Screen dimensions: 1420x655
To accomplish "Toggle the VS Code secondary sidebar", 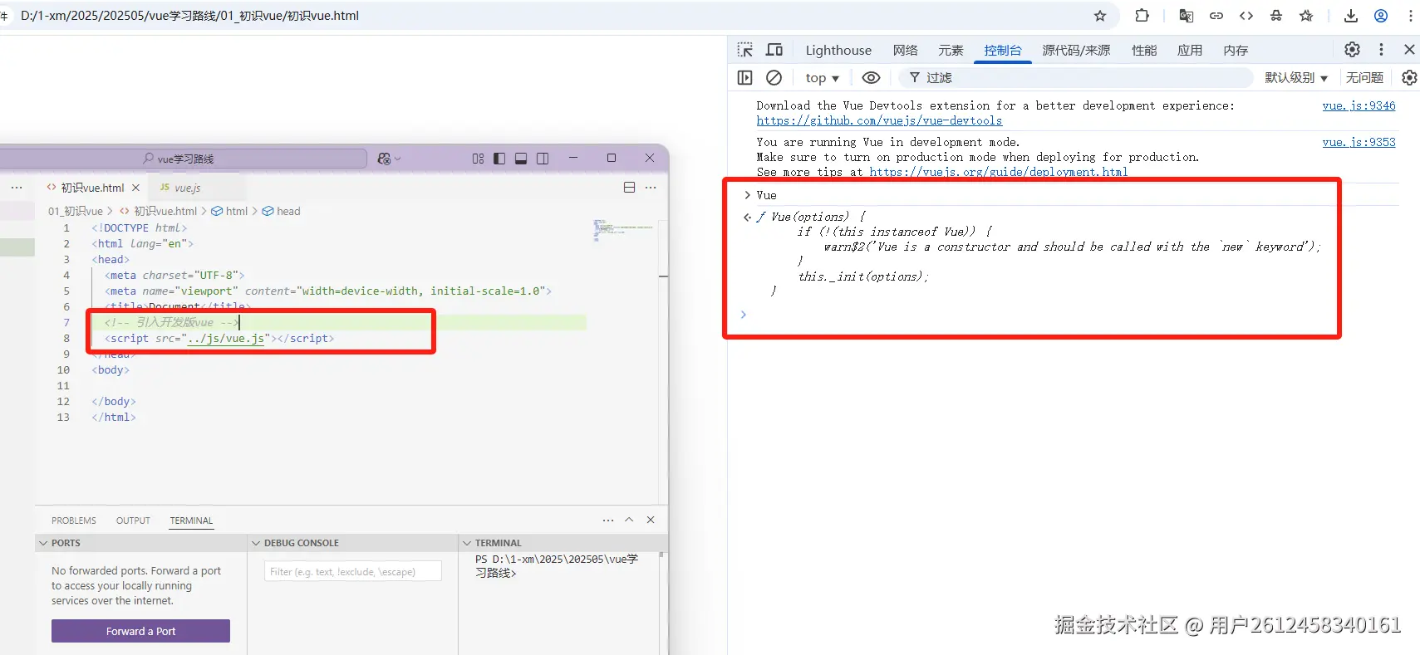I will tap(543, 159).
